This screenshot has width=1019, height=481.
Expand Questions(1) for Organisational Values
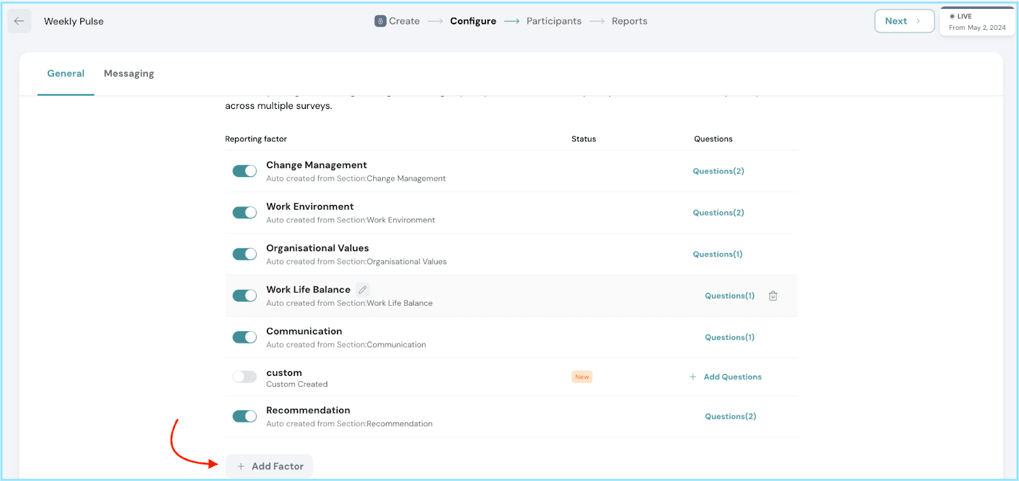717,254
